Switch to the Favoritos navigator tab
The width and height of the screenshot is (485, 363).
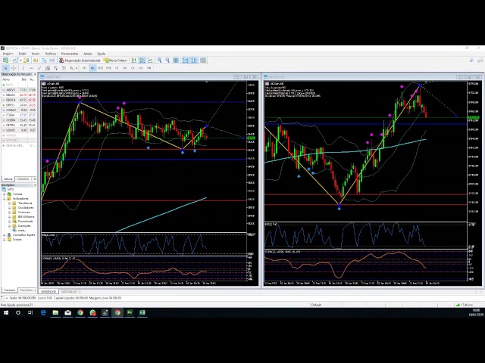point(27,290)
